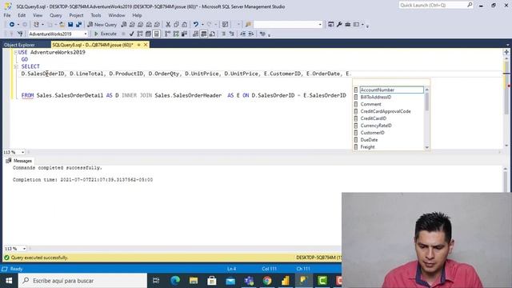Click the Save disk icon

pyautogui.click(x=70, y=25)
